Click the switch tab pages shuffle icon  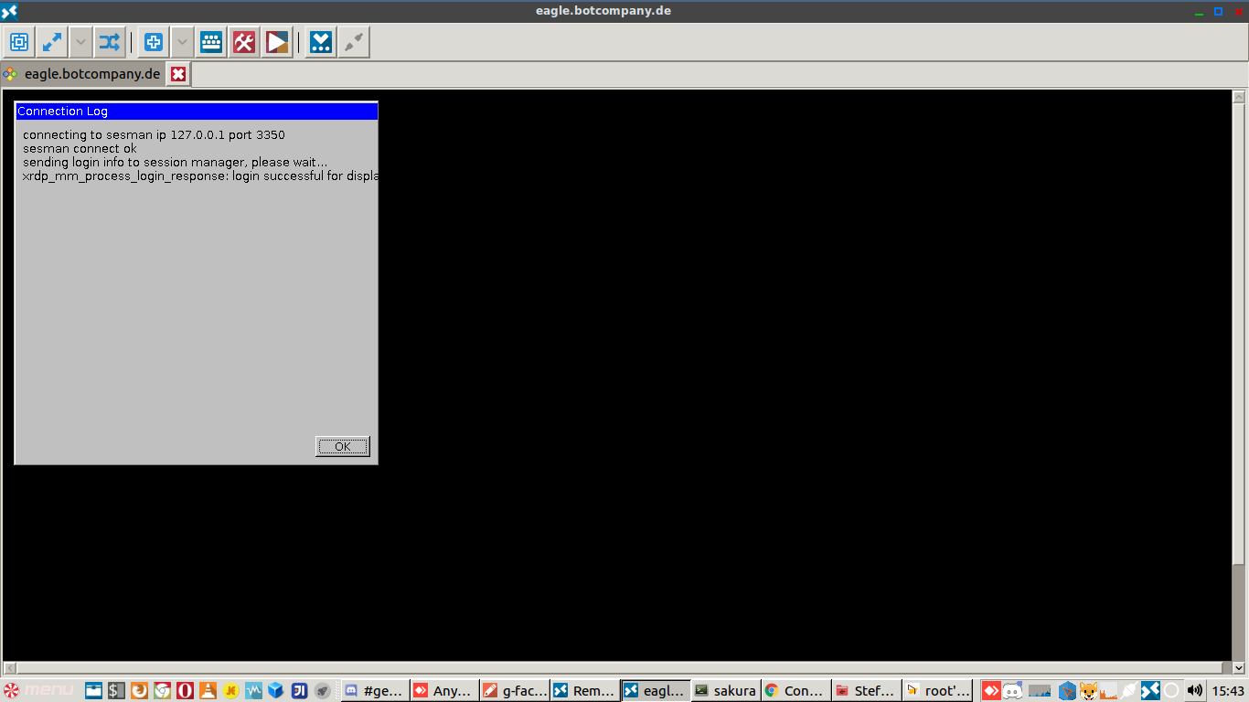click(110, 42)
